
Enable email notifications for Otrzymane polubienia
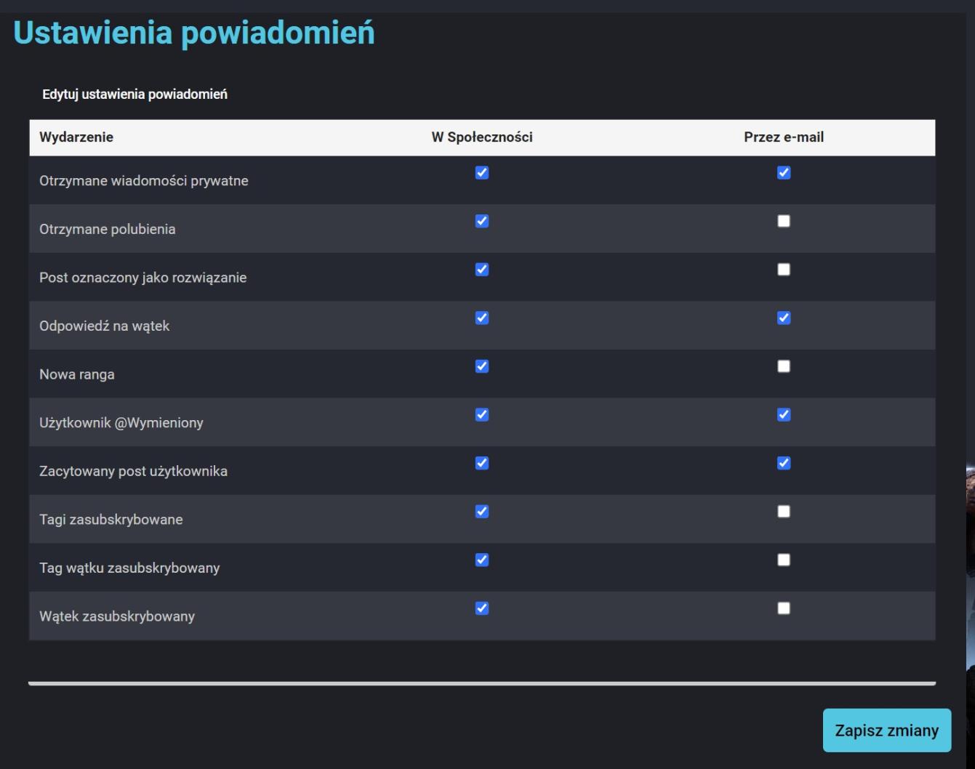pyautogui.click(x=784, y=221)
